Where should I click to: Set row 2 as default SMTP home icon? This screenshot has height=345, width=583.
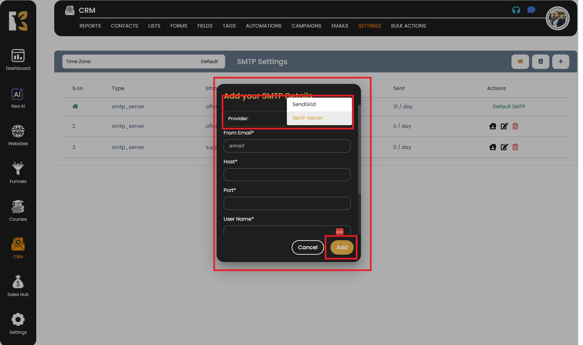[493, 126]
